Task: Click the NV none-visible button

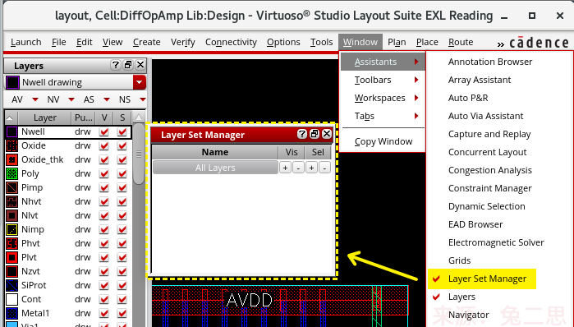Action: (x=53, y=99)
